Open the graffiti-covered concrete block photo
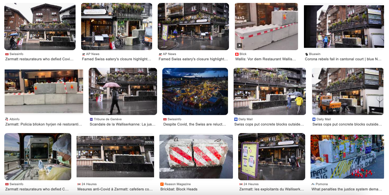 tap(347, 156)
